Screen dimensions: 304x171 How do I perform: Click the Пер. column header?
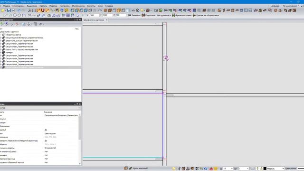(77, 28)
